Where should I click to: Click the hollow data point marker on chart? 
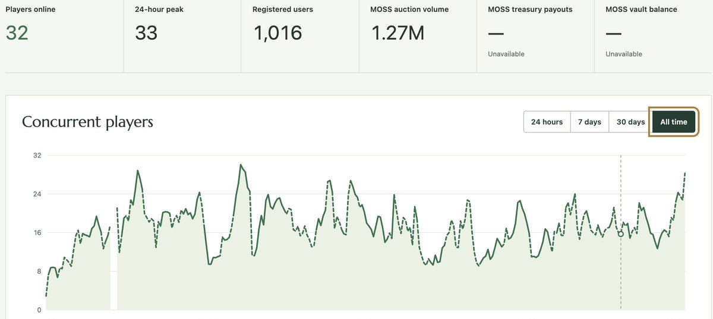[x=621, y=234]
